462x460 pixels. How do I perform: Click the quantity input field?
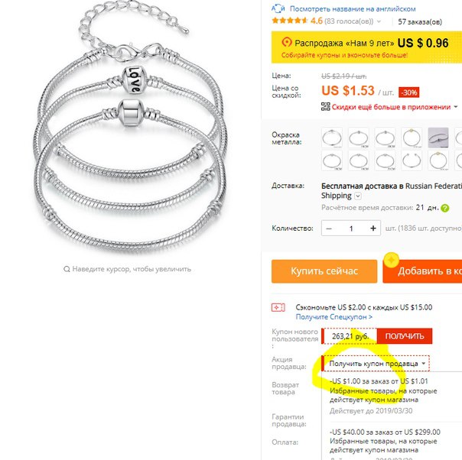(351, 228)
